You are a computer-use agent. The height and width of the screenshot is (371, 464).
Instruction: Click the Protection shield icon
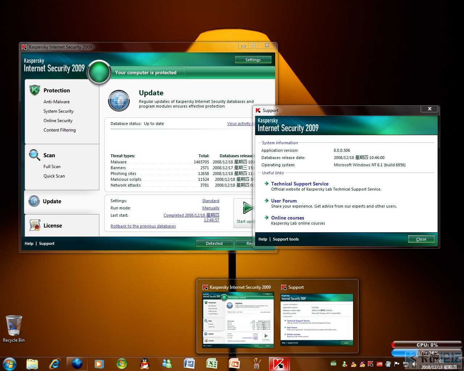pos(34,90)
